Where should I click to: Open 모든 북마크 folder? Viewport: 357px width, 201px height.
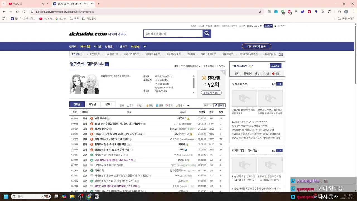coord(346,18)
